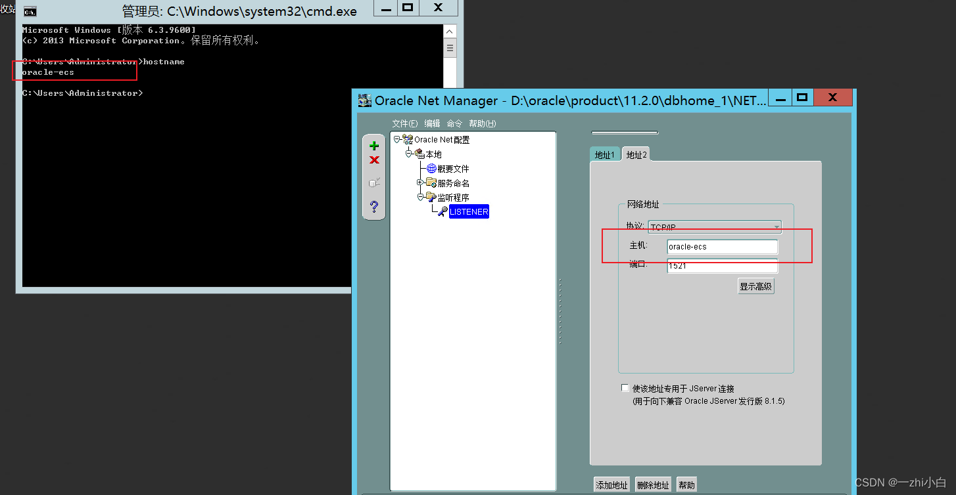Click the 本地 computer icon

point(419,154)
